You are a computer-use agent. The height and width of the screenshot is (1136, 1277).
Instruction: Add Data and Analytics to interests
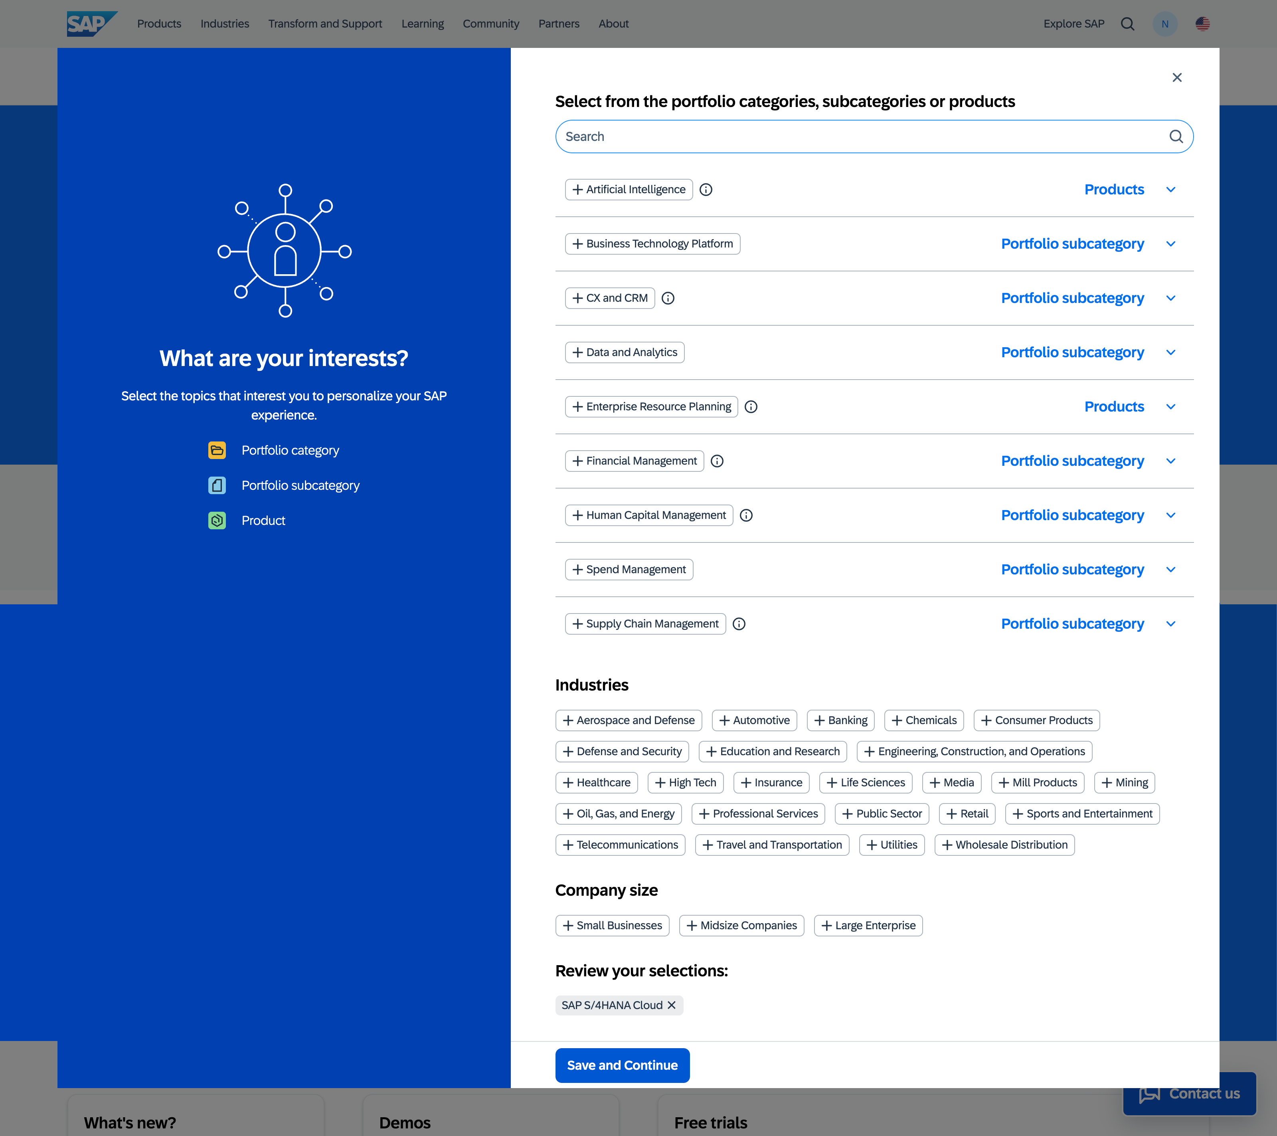click(624, 352)
